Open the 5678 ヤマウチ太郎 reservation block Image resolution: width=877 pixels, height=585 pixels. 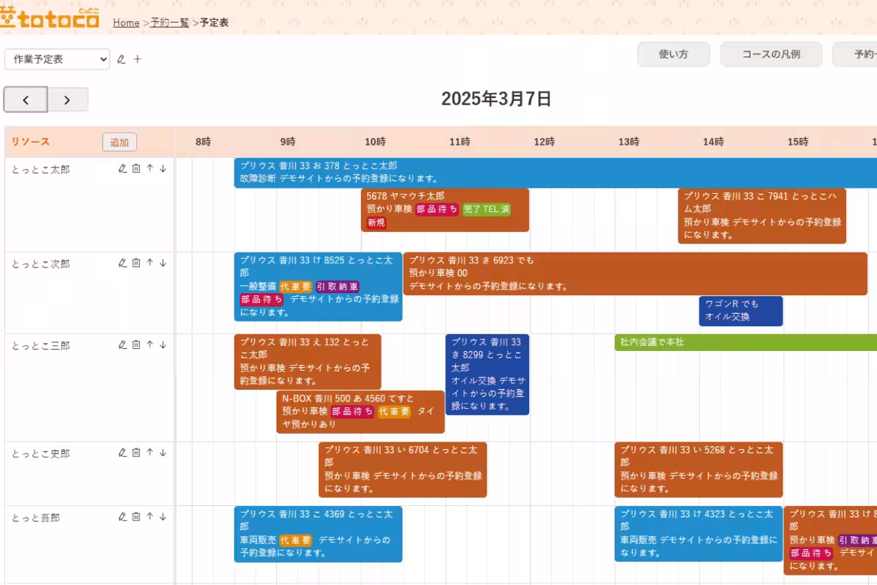444,209
